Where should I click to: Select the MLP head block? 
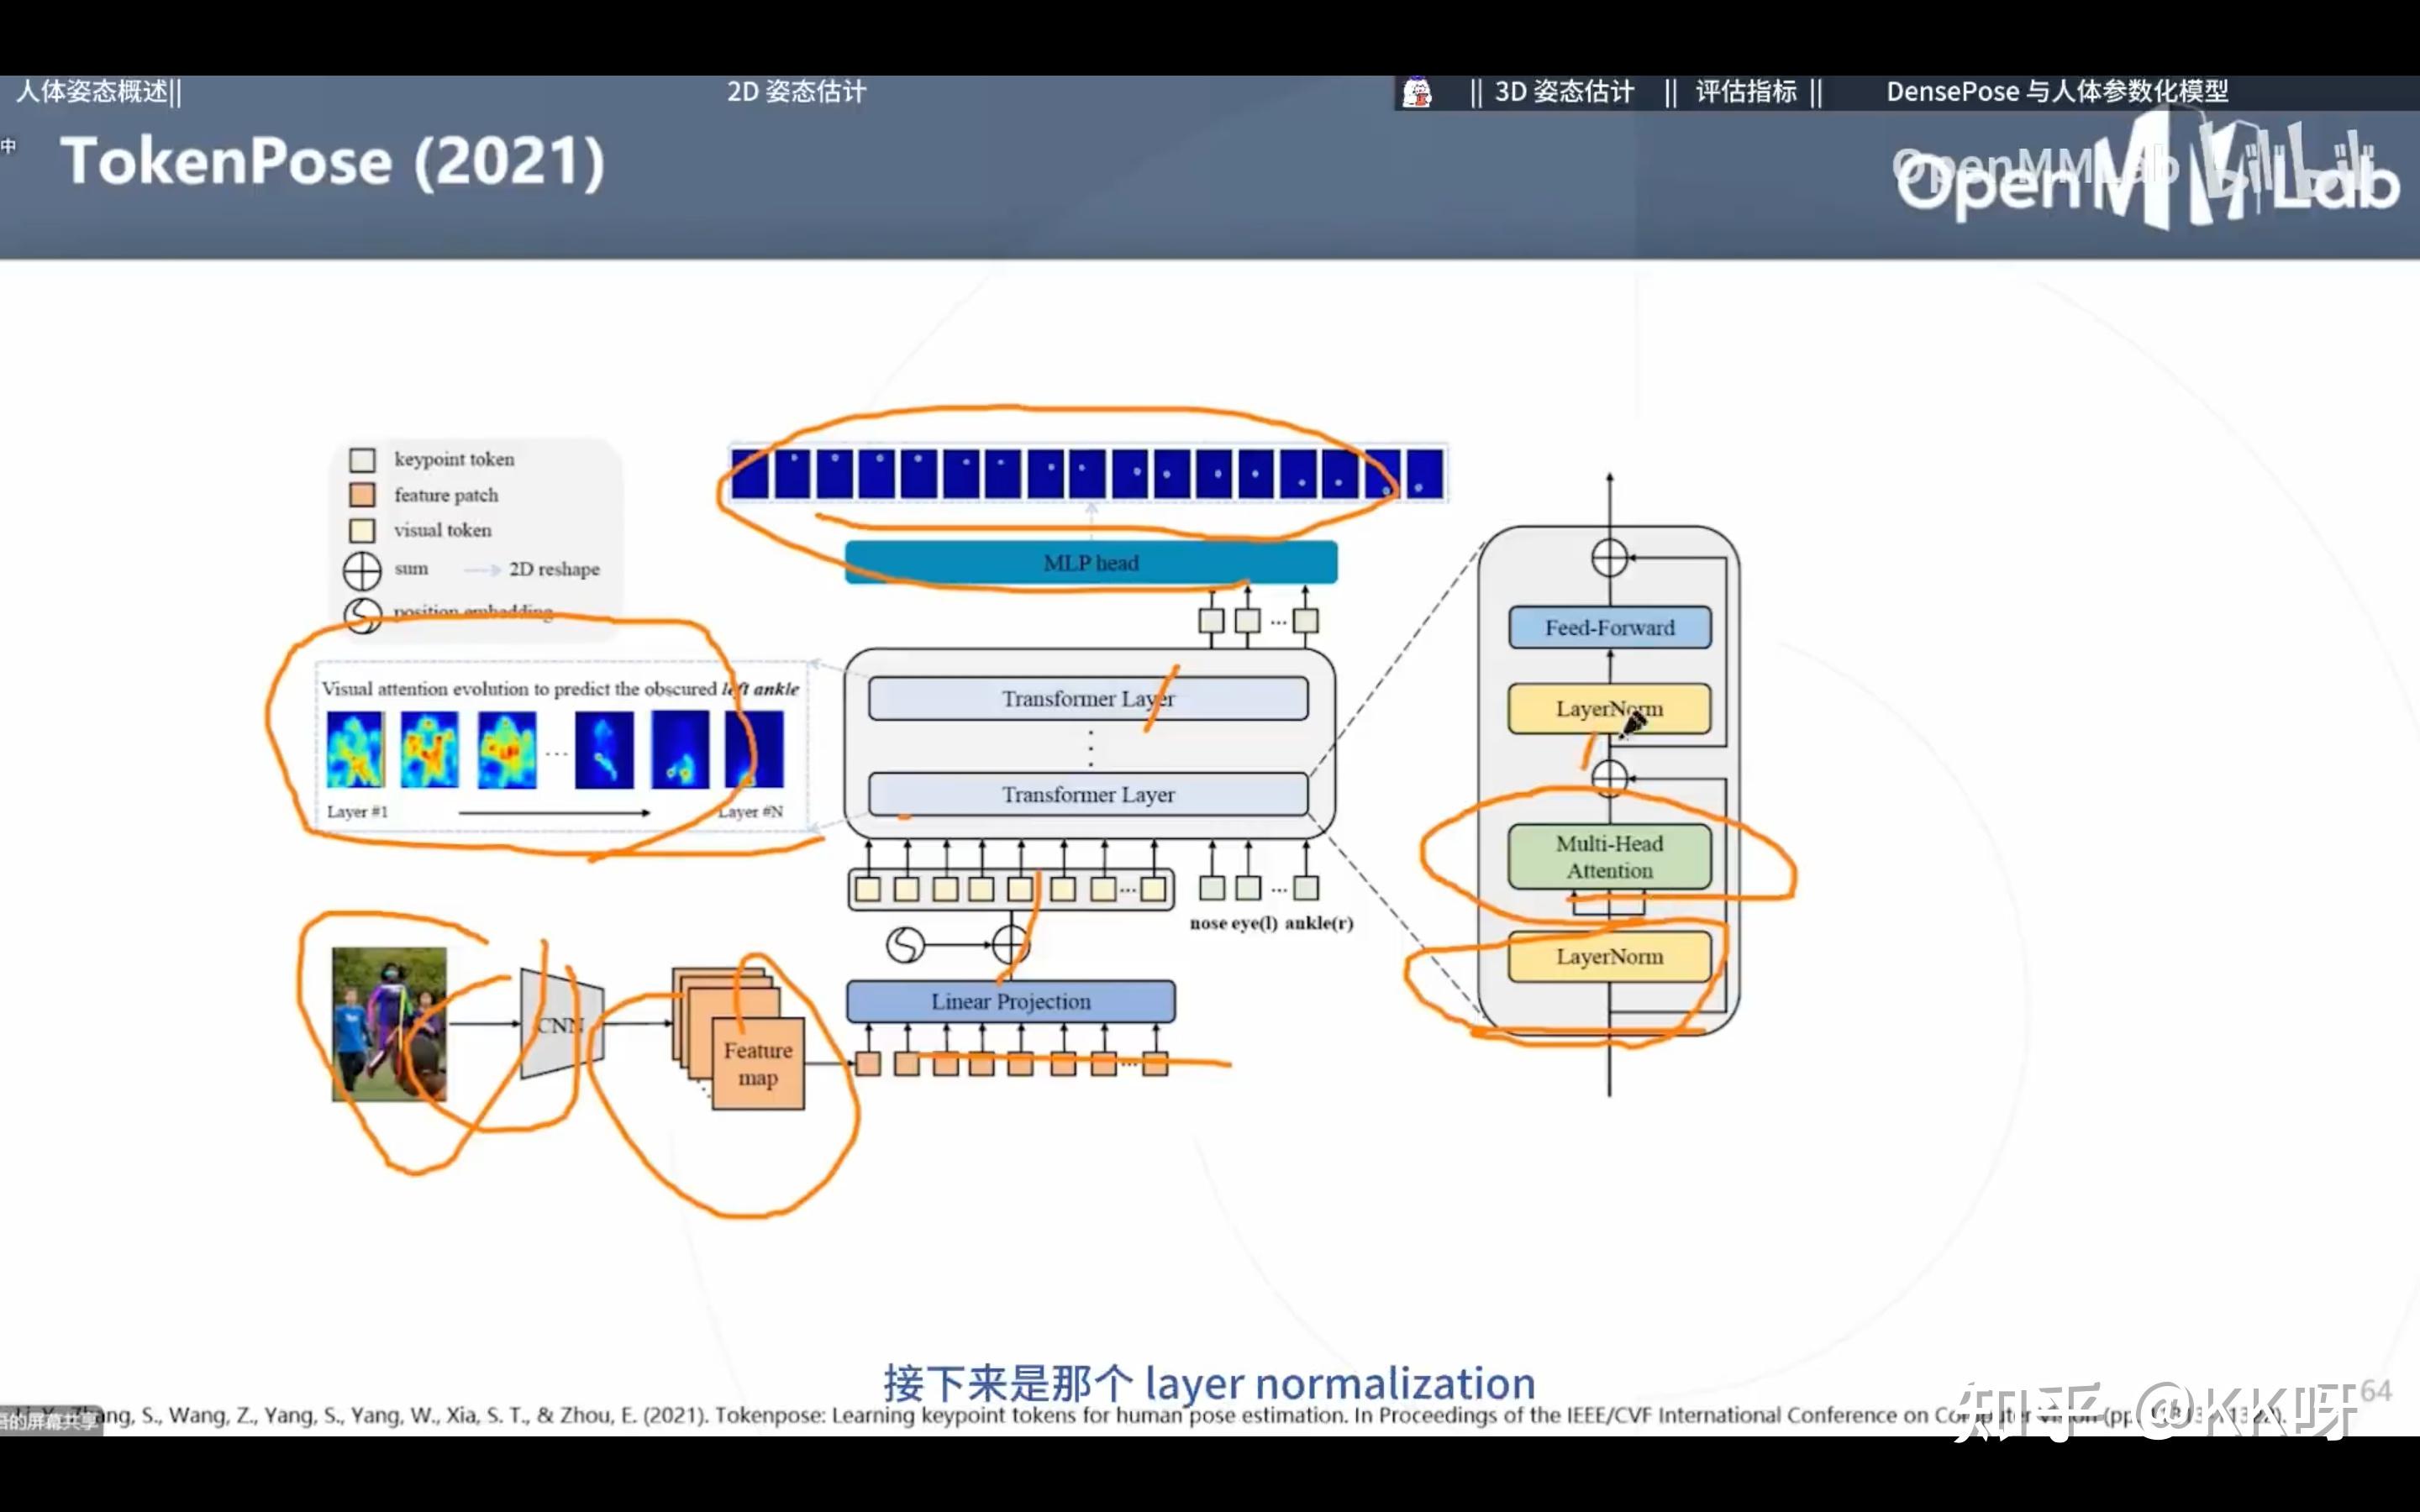coord(1092,562)
